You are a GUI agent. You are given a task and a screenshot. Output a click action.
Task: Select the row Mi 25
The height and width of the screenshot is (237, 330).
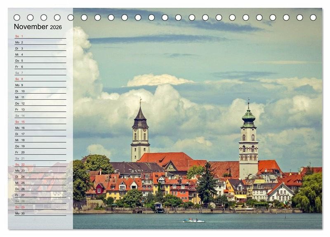click(40, 183)
